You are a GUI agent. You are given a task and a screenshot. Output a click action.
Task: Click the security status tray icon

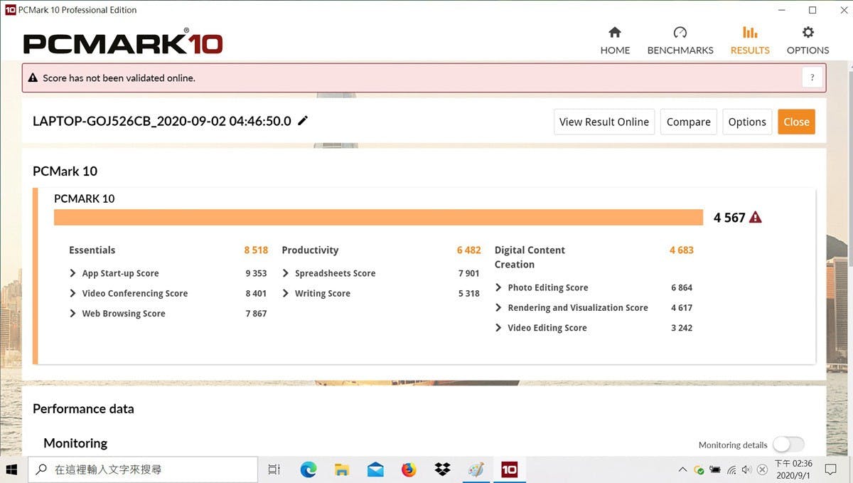[699, 470]
